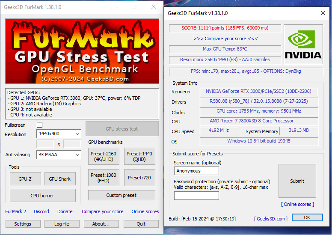The image size is (332, 235).
Task: Click the Max GPU Temp: 83°C field
Action: (225, 49)
